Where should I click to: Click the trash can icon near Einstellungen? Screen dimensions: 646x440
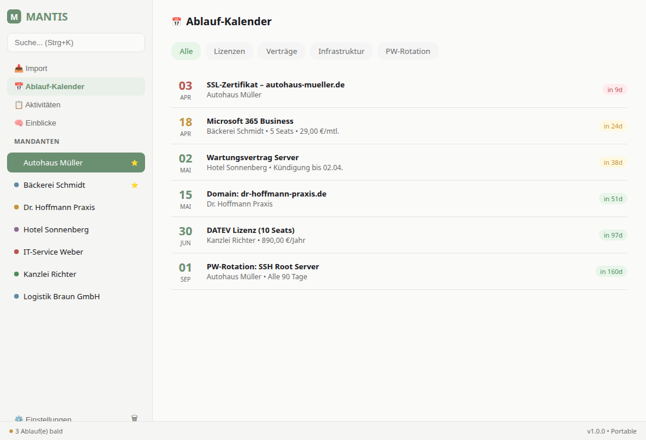134,418
